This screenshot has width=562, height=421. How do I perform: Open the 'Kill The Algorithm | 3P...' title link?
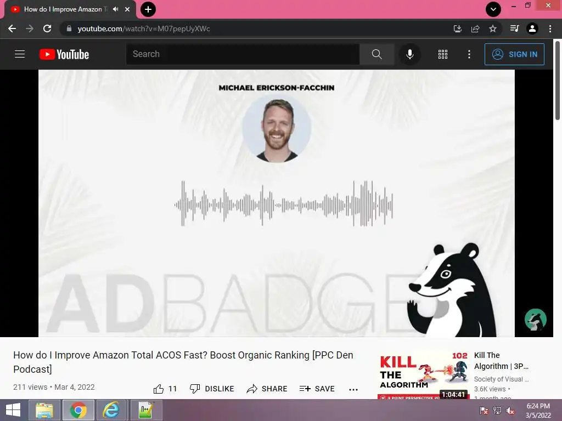click(x=501, y=361)
